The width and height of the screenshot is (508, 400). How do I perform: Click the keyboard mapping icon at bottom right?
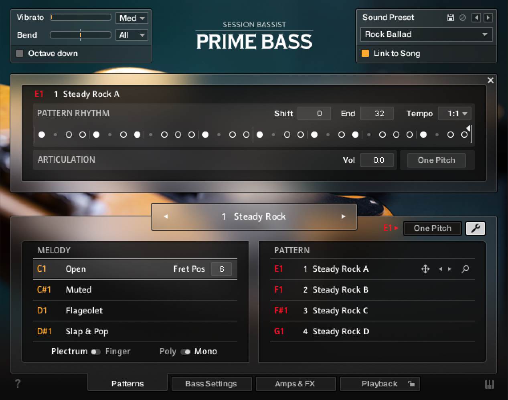(490, 384)
